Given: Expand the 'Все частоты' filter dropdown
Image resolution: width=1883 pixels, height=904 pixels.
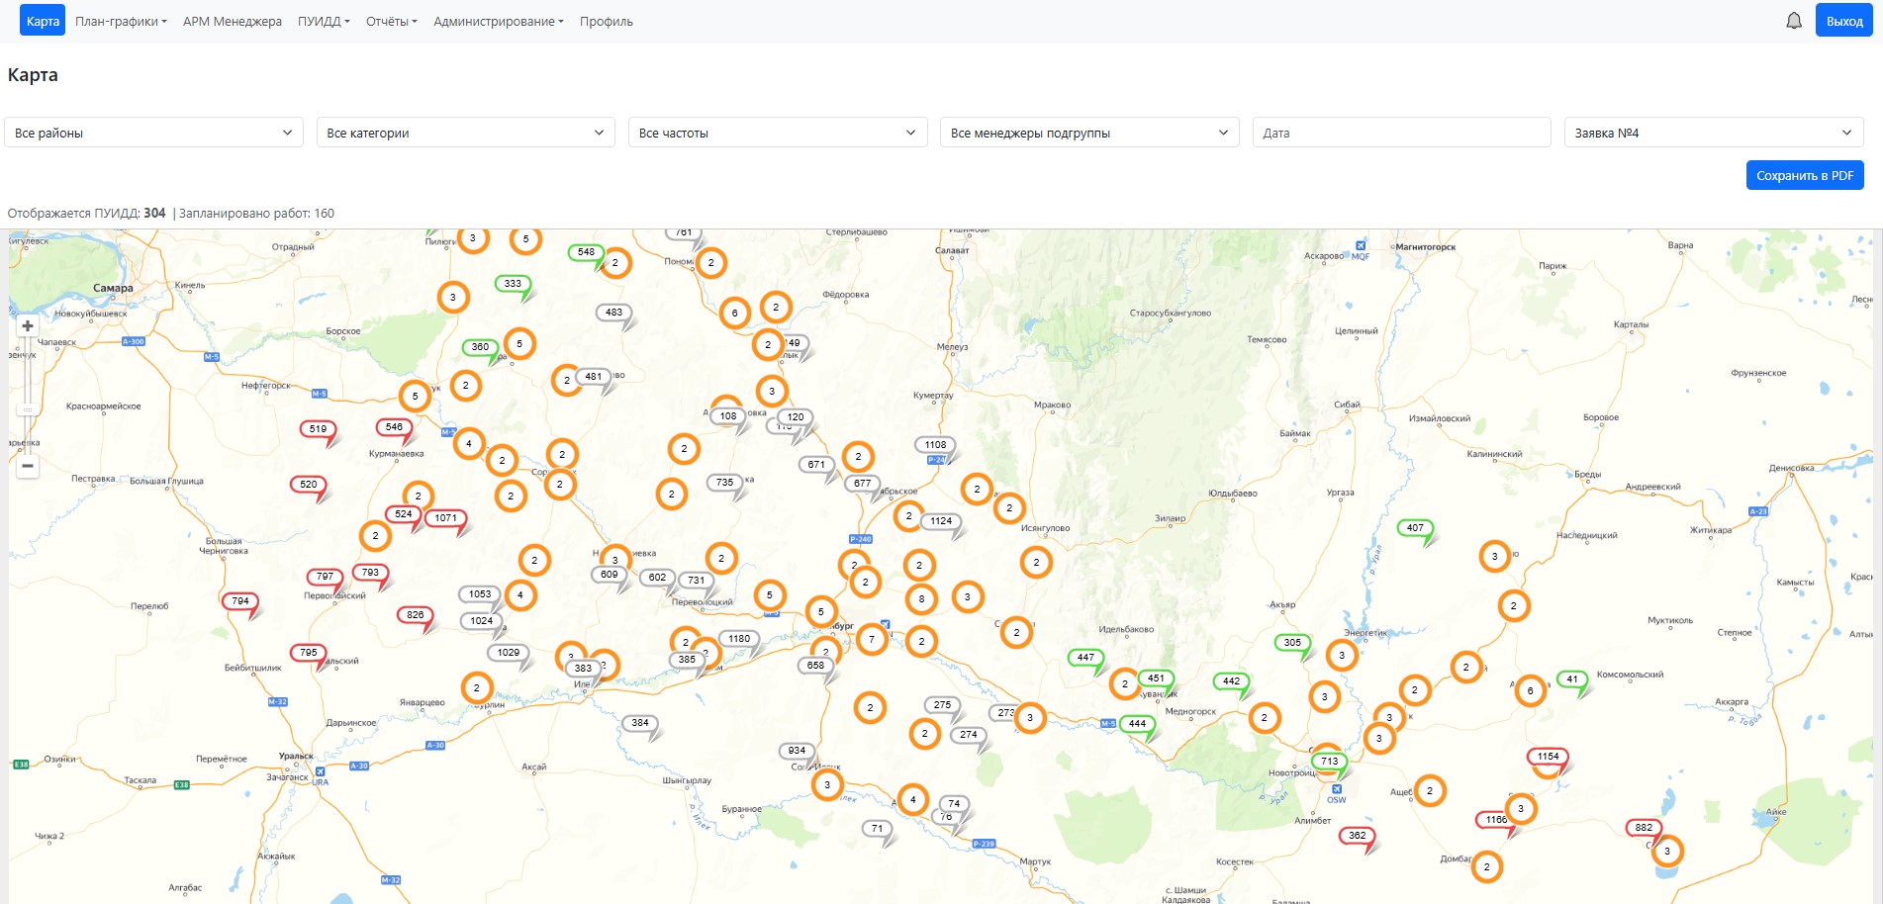Looking at the screenshot, I should point(777,133).
